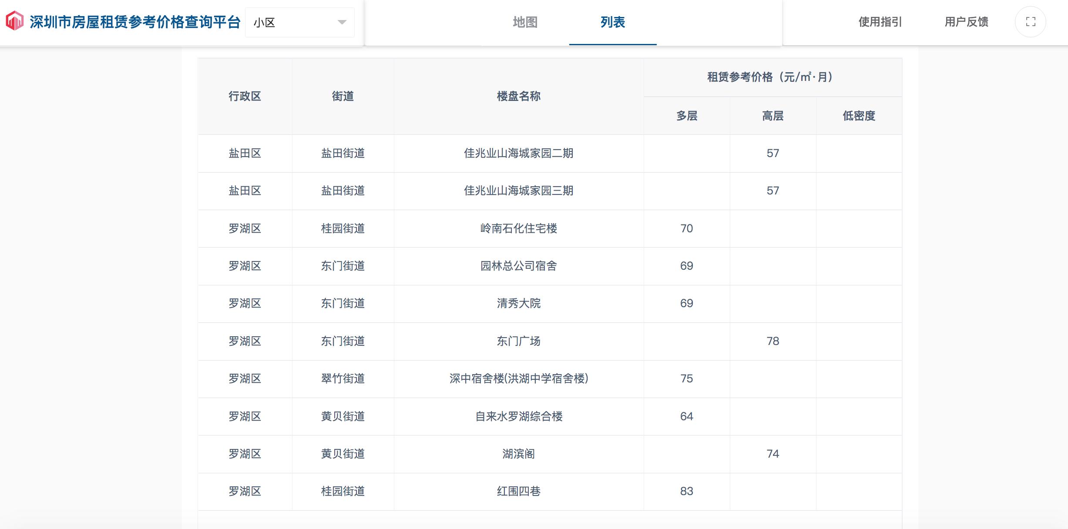
Task: Click the platform logo icon
Action: 15,21
